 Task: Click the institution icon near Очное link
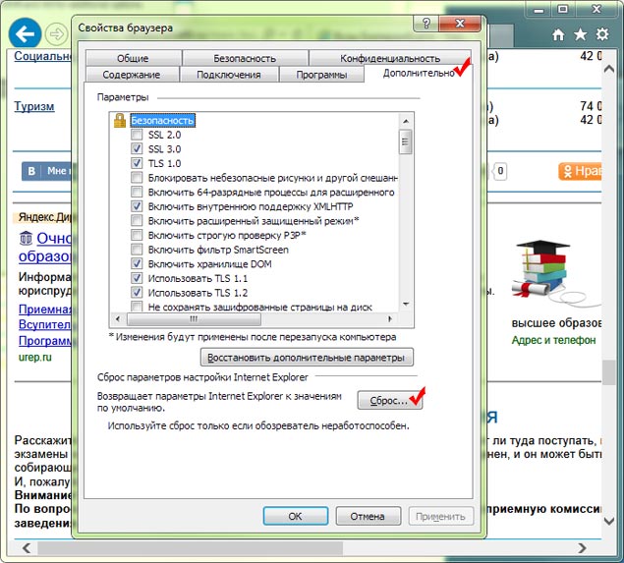pos(26,238)
